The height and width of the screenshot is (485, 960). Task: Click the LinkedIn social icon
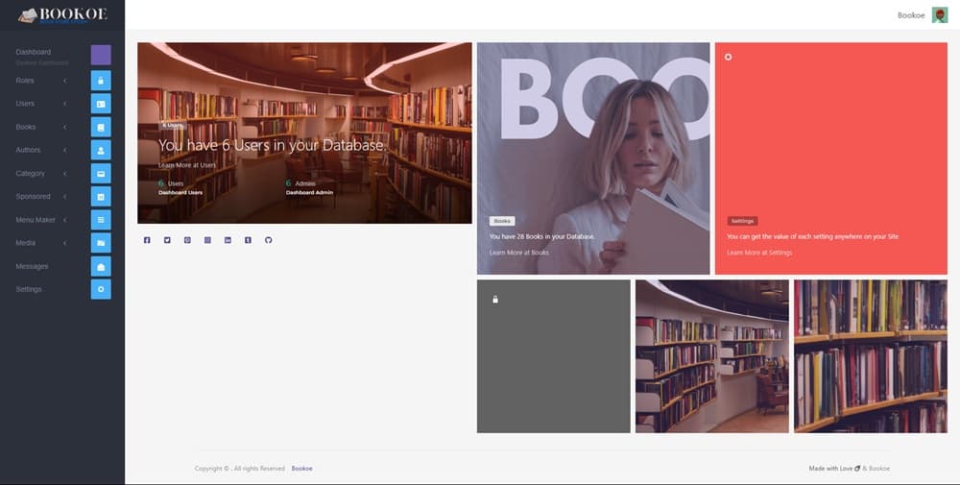pyautogui.click(x=228, y=240)
